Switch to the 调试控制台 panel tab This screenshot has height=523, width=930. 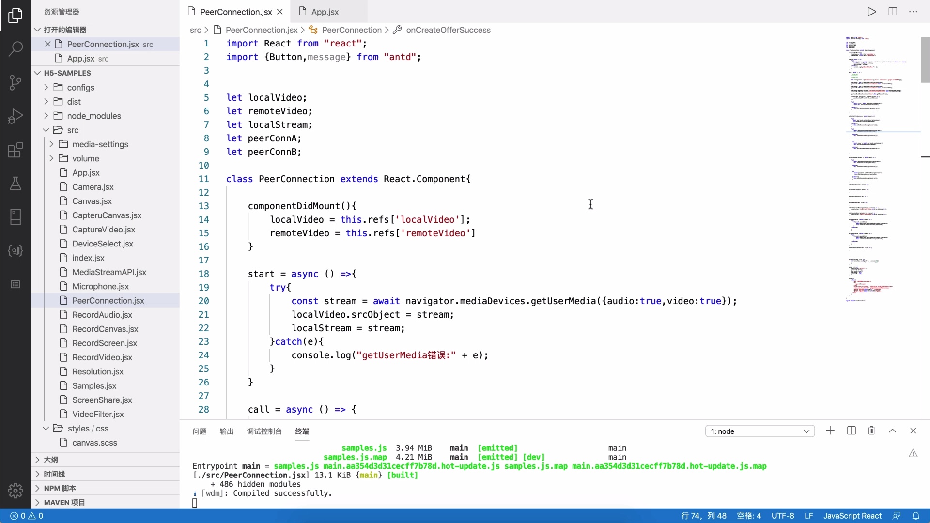pyautogui.click(x=264, y=431)
